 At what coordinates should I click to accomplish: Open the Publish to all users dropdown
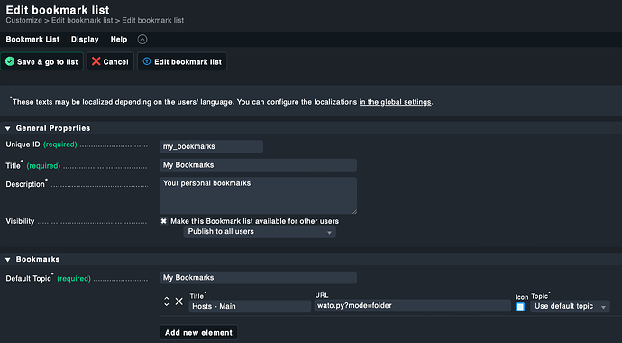click(x=260, y=232)
